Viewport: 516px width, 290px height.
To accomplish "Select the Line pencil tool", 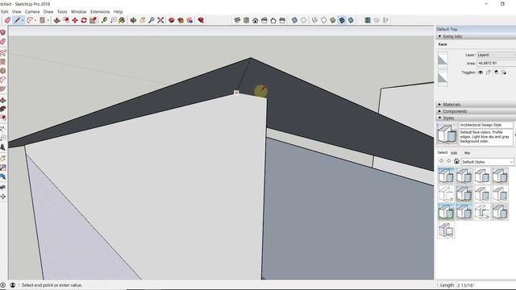I will pyautogui.click(x=17, y=20).
